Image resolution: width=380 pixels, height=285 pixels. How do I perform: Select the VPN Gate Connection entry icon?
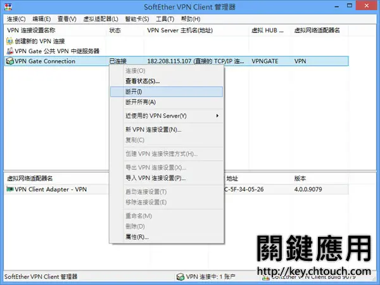click(9, 61)
